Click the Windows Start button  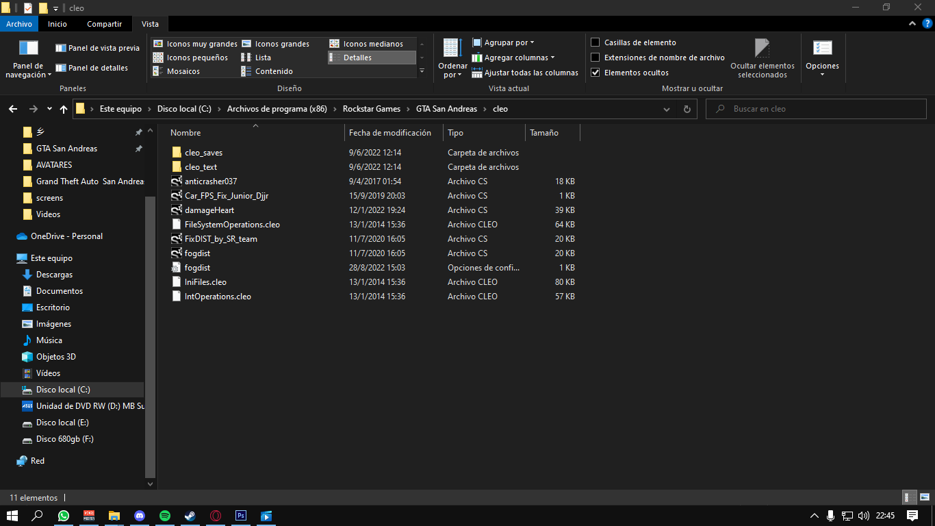tap(12, 516)
